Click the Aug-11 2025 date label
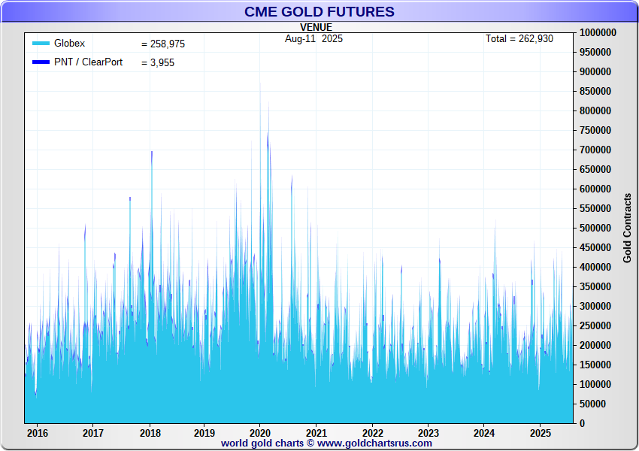639x451 pixels. [x=313, y=38]
